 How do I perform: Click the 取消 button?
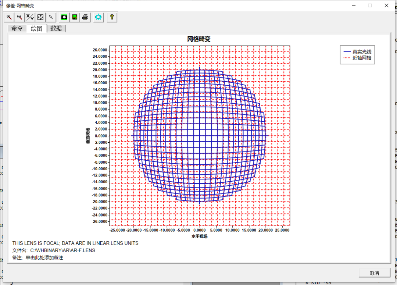pyautogui.click(x=375, y=273)
